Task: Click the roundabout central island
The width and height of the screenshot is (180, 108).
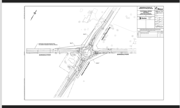Action: pyautogui.click(x=87, y=53)
